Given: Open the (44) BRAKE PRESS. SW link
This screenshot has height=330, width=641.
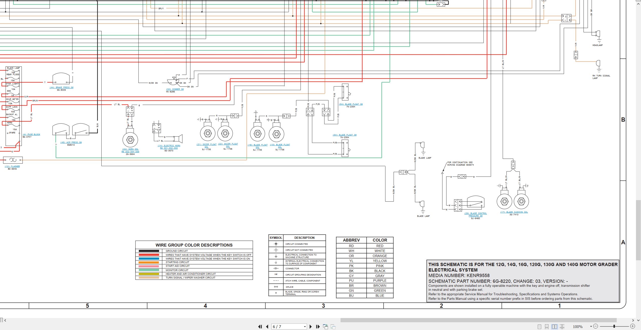Looking at the screenshot, I should 61,87.
